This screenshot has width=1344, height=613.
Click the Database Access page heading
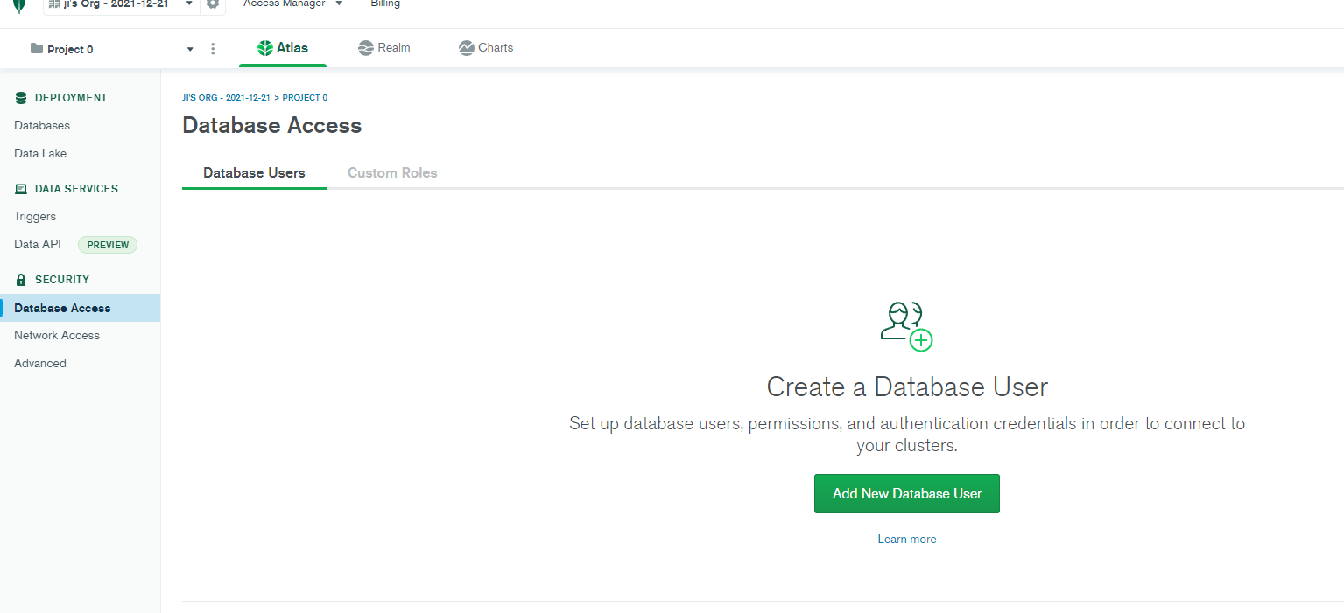[x=272, y=126]
